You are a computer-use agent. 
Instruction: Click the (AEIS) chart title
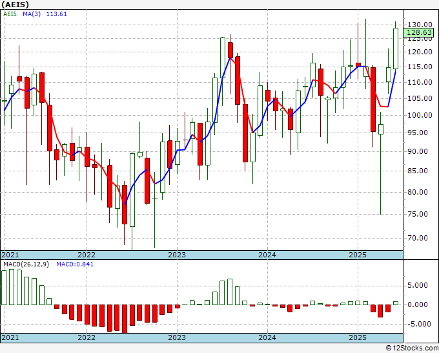click(x=15, y=5)
